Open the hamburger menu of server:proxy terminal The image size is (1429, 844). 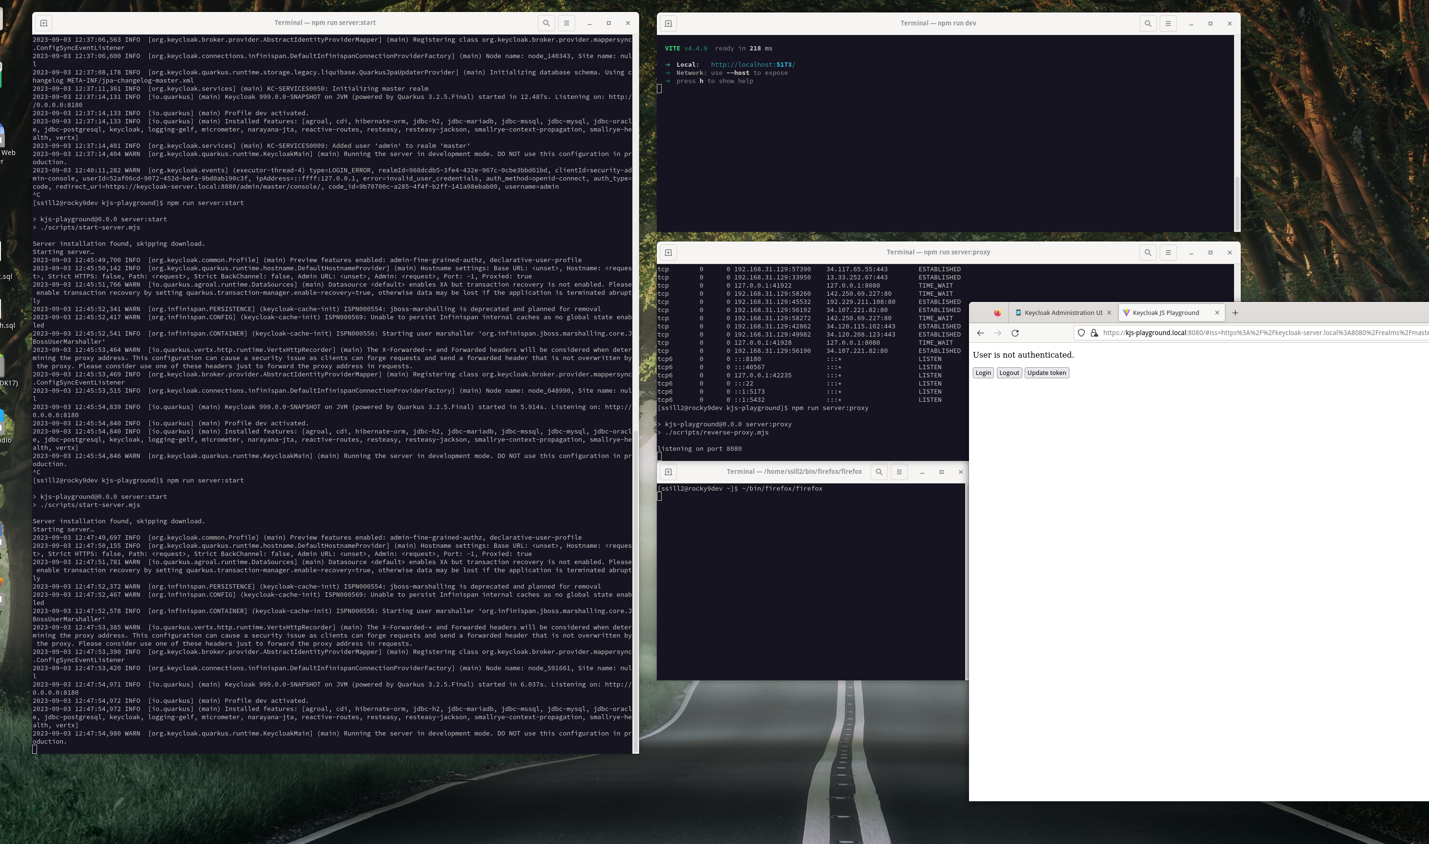coord(1168,253)
